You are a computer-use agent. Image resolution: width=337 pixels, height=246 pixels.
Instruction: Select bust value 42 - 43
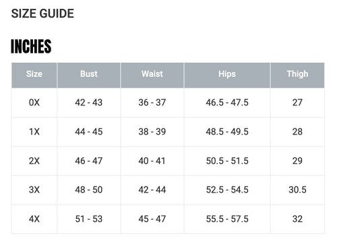coord(89,103)
